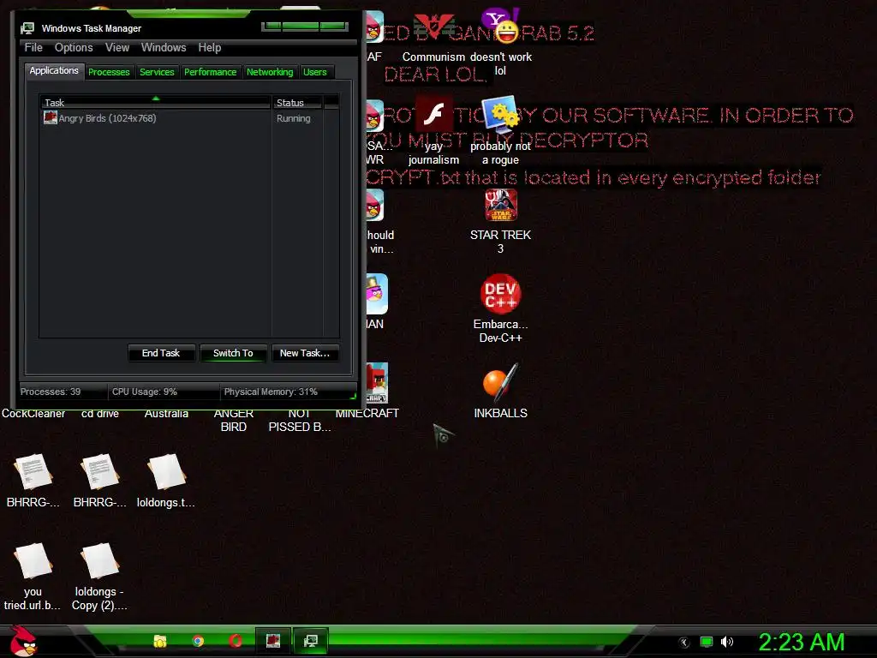877x658 pixels.
Task: Launch Opera from the taskbar
Action: [236, 641]
